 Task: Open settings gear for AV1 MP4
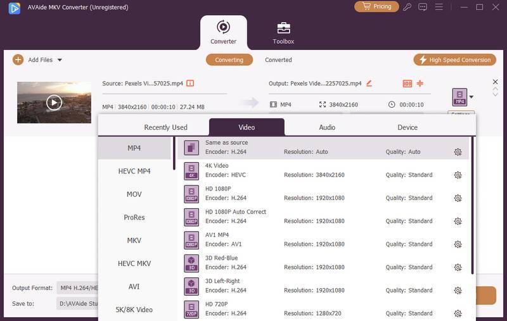[x=458, y=244]
